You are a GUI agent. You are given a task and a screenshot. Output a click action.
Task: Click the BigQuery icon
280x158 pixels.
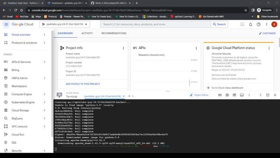click(x=6, y=118)
